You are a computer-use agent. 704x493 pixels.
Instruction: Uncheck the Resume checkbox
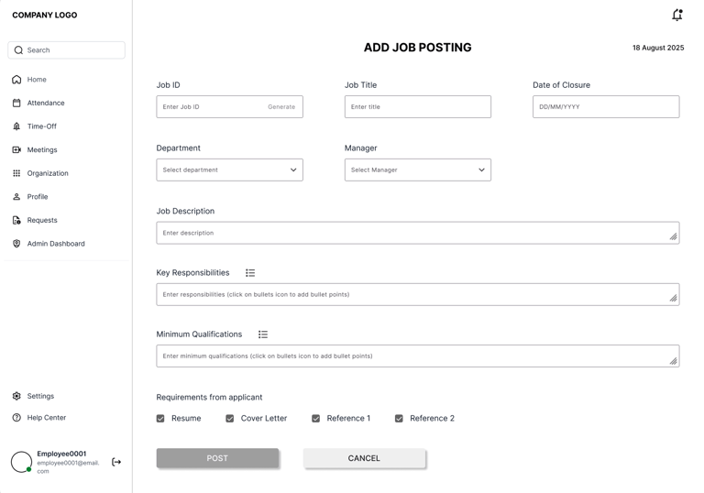click(160, 419)
